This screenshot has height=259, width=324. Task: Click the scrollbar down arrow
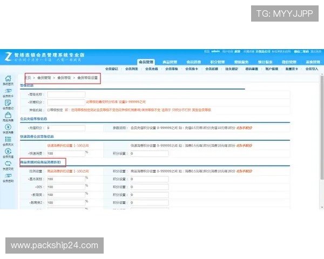pos(322,207)
